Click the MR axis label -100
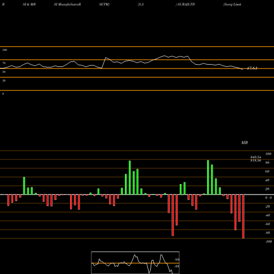 point(269,242)
